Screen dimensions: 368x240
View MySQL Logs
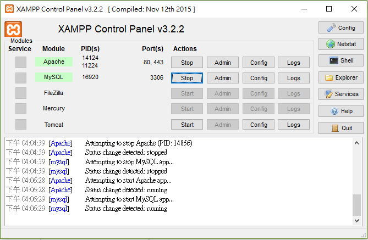tap(294, 78)
